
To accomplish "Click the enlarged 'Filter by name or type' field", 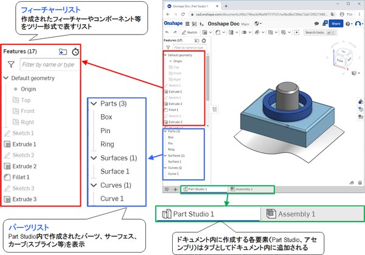I will 50,64.
